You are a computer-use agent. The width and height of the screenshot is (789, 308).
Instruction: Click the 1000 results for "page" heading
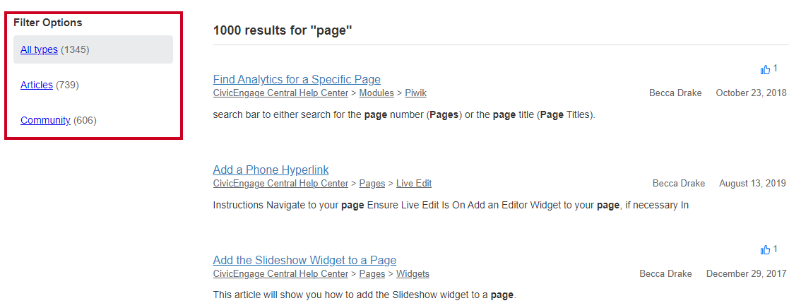(283, 30)
